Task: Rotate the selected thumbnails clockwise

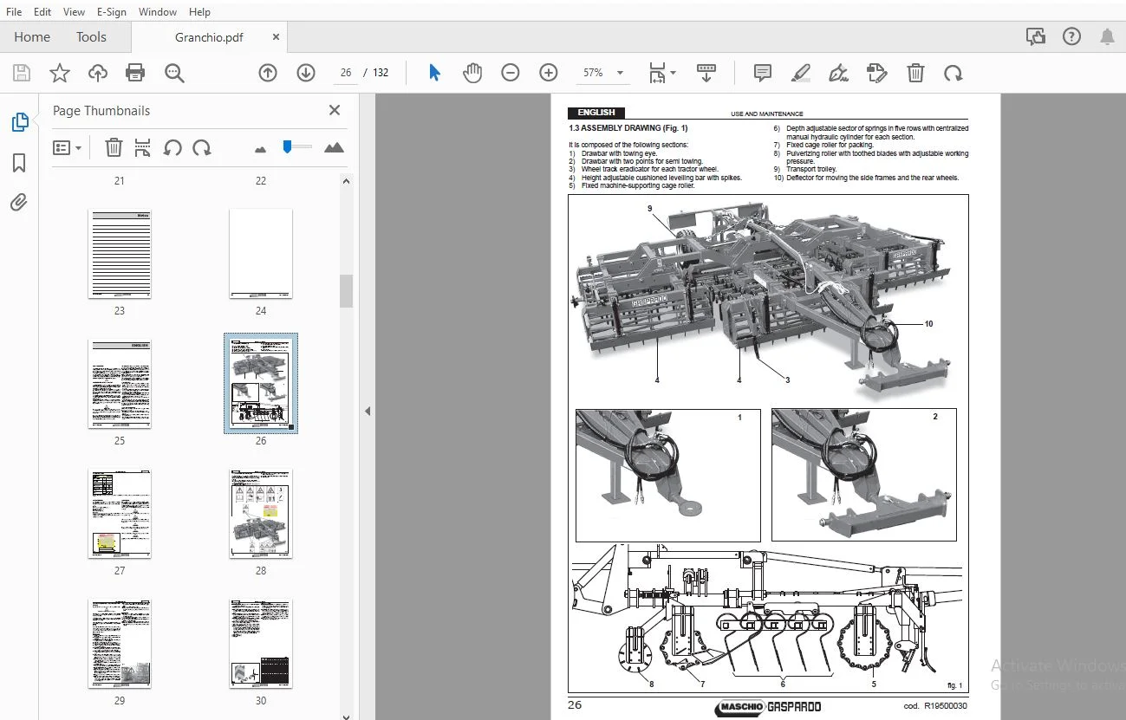Action: pyautogui.click(x=202, y=147)
